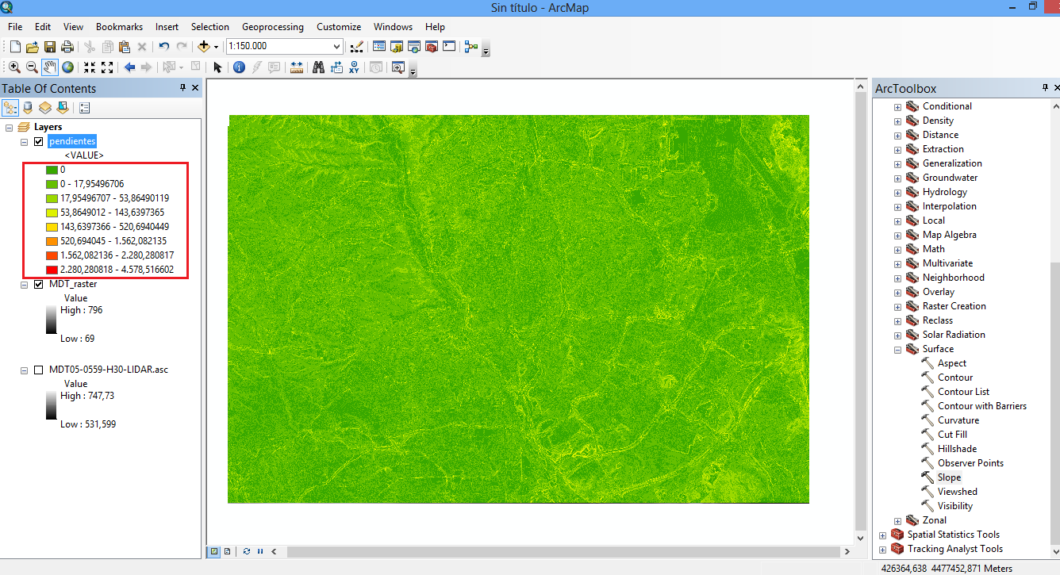Click the Save document icon
Image resolution: width=1060 pixels, height=575 pixels.
point(50,47)
